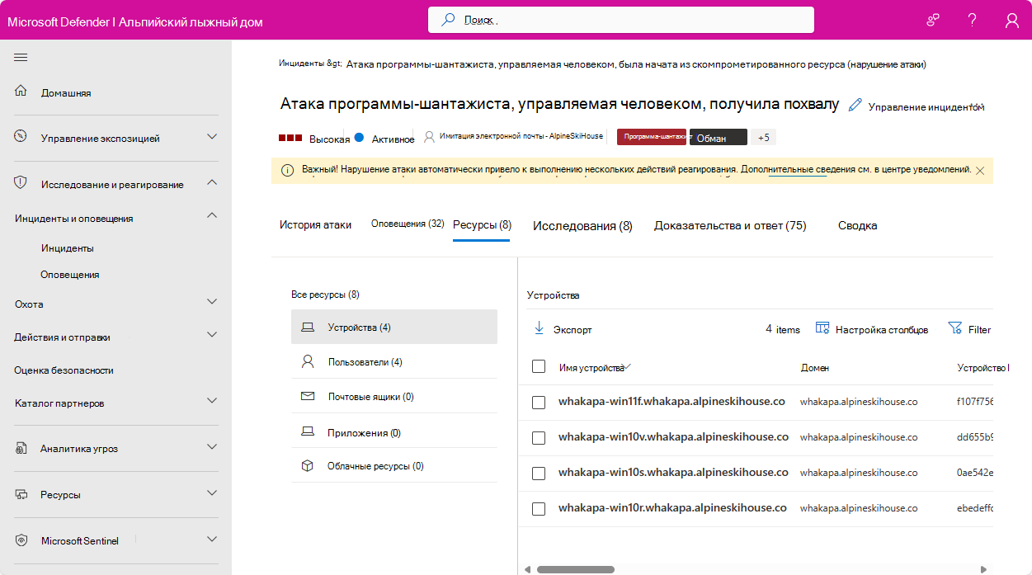1032x575 pixels.
Task: Click the sort indicator on Имя устройства column
Action: 629,366
